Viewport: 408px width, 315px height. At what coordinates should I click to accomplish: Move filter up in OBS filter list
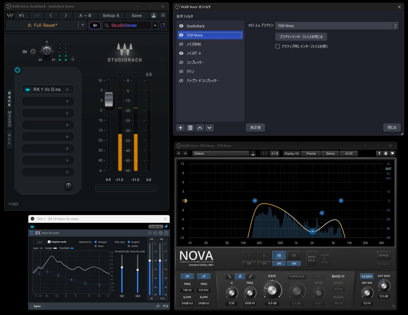(x=200, y=128)
